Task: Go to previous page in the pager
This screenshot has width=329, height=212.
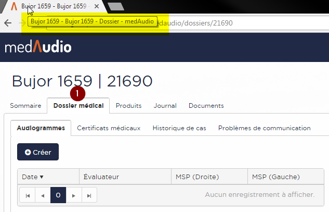Action: pyautogui.click(x=43, y=195)
